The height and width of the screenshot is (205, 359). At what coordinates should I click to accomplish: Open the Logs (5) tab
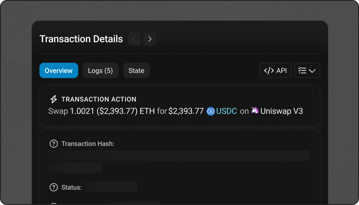[100, 70]
